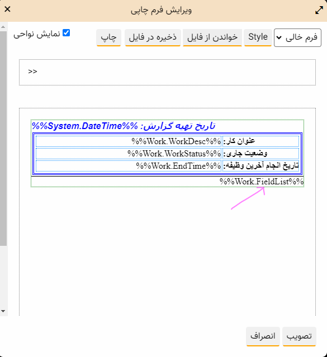Click the تصویب confirm button
This screenshot has width=327, height=357.
[299, 336]
